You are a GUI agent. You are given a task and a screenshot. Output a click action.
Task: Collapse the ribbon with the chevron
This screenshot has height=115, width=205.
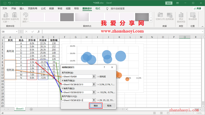click(x=203, y=26)
